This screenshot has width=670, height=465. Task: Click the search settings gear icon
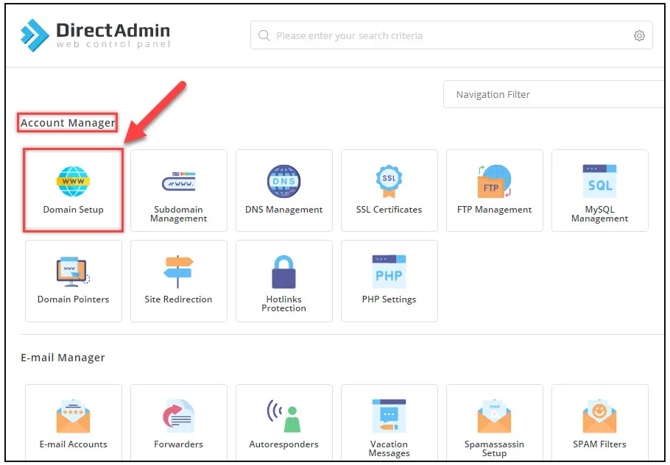639,35
